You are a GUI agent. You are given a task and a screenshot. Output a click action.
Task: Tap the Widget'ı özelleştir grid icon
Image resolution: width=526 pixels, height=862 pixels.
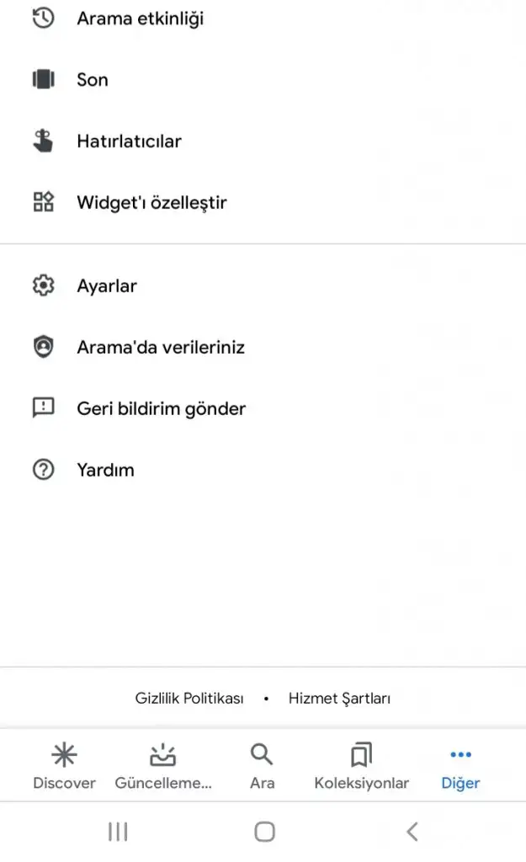43,202
